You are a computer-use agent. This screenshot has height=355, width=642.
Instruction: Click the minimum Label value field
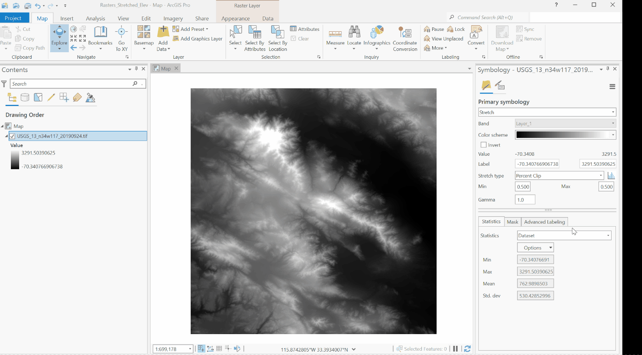coord(537,164)
